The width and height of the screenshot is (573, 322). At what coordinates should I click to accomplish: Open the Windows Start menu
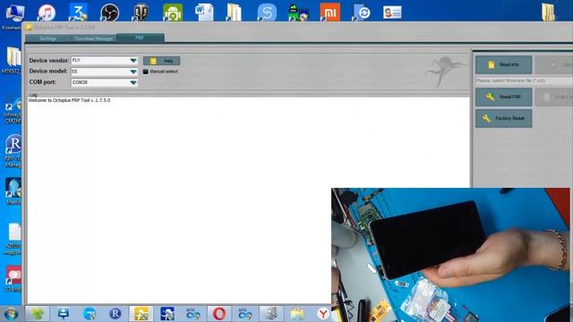tap(11, 314)
